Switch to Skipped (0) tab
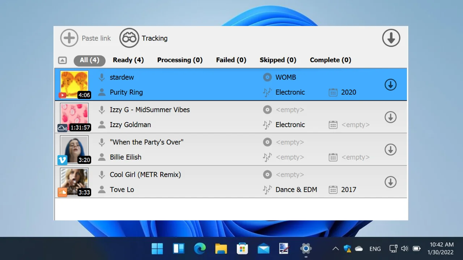Viewport: 463px width, 260px height. click(x=278, y=60)
